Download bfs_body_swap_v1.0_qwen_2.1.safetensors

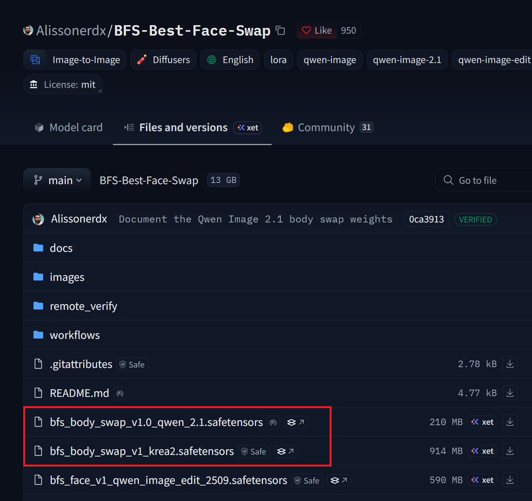[x=510, y=422]
